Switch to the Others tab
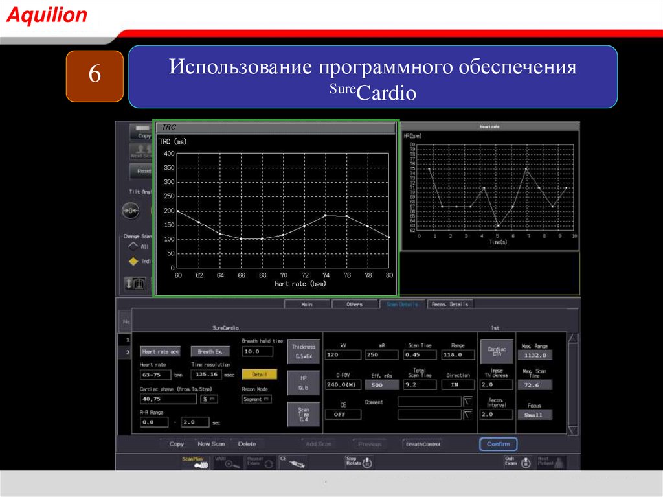The height and width of the screenshot is (497, 663). coord(354,304)
